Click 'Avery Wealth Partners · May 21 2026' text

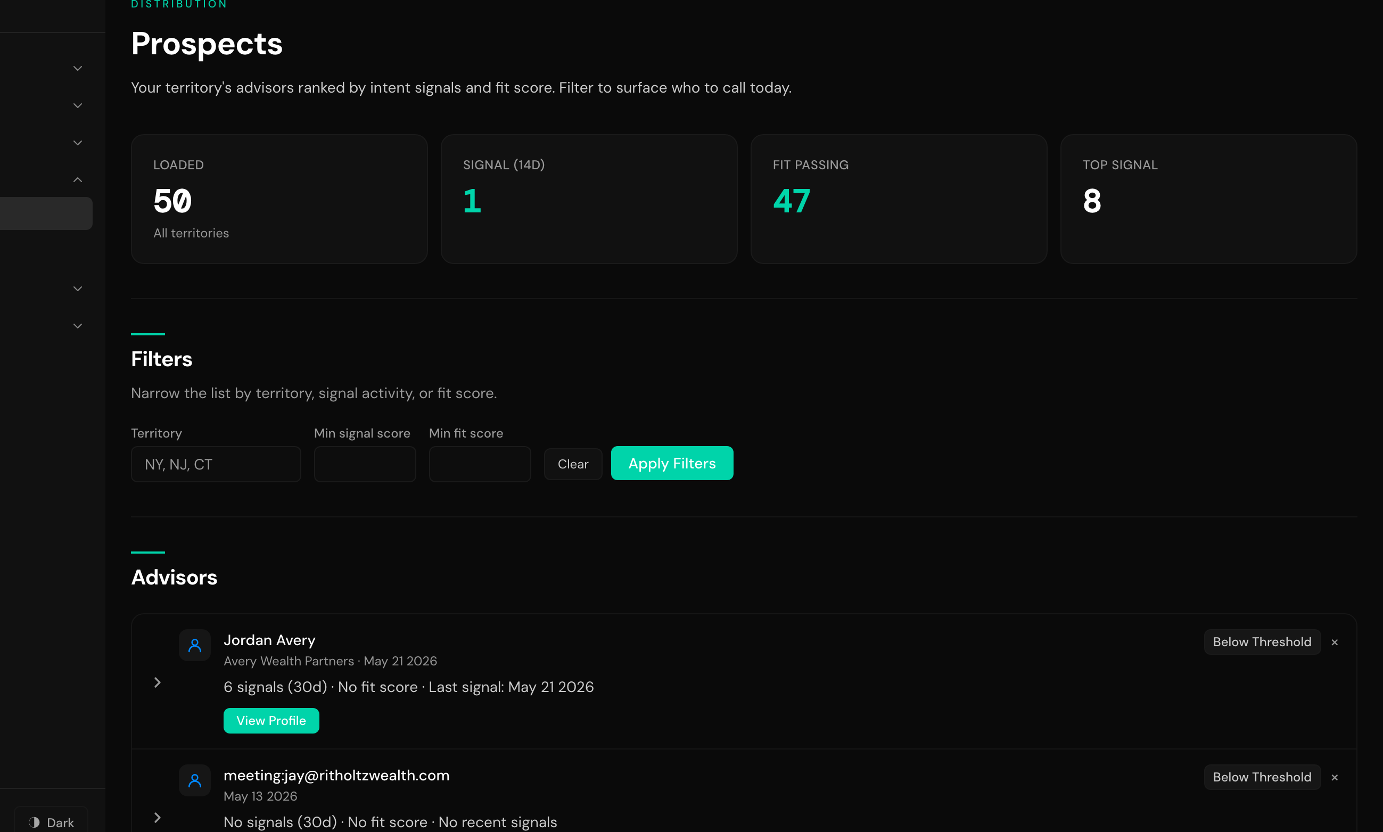click(x=330, y=661)
